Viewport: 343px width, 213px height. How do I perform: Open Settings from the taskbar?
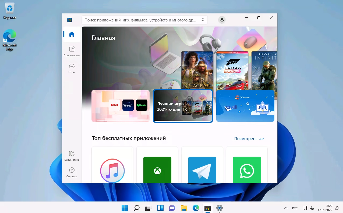(x=219, y=208)
